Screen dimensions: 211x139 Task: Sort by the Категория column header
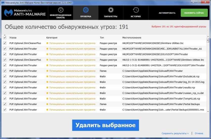[52, 38]
